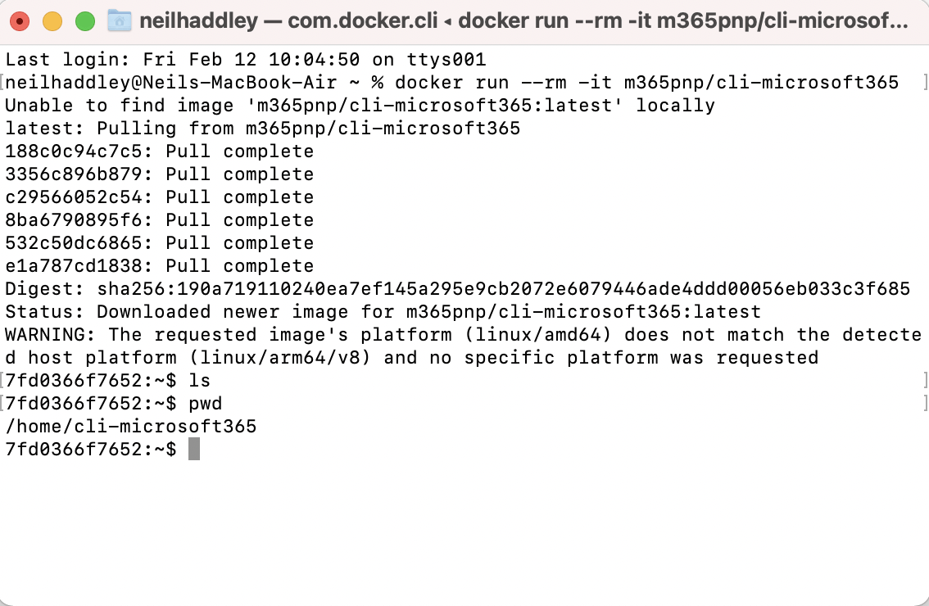The height and width of the screenshot is (606, 929).
Task: Click layer ID 'e1a787cd1838' in pull output
Action: pyautogui.click(x=79, y=266)
